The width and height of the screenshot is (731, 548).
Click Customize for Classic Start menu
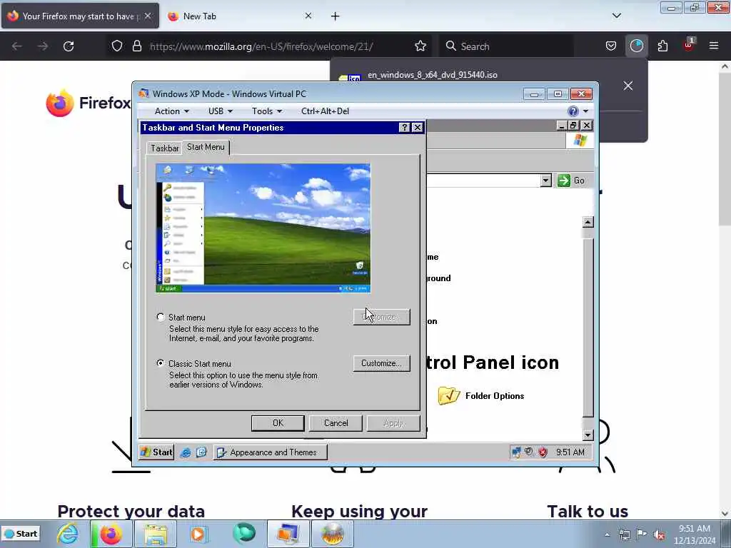click(x=381, y=363)
